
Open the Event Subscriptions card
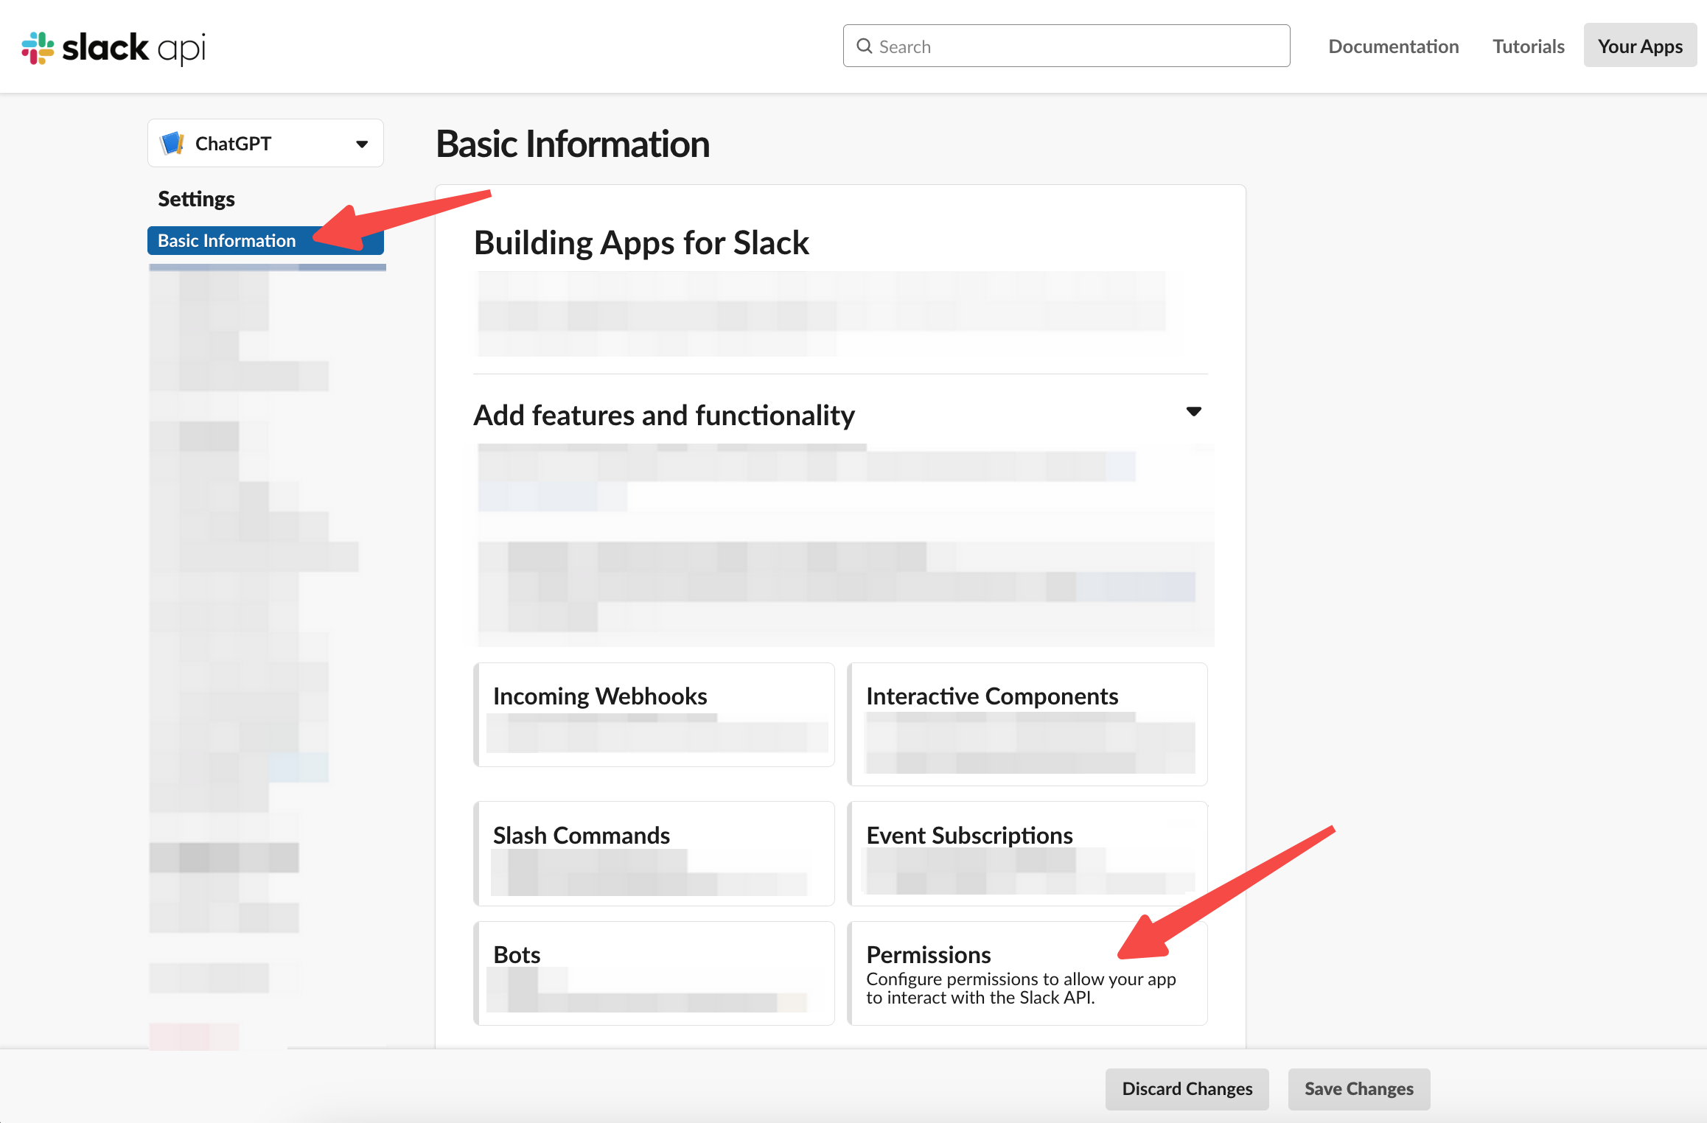click(1027, 853)
